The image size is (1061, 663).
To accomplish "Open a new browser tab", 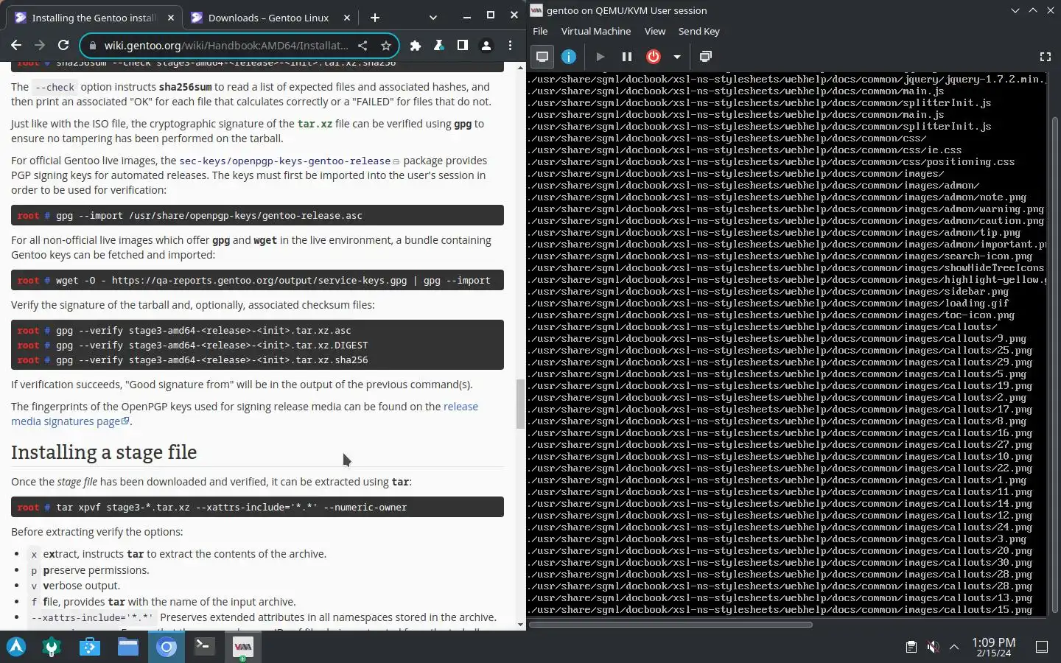I will click(x=375, y=18).
